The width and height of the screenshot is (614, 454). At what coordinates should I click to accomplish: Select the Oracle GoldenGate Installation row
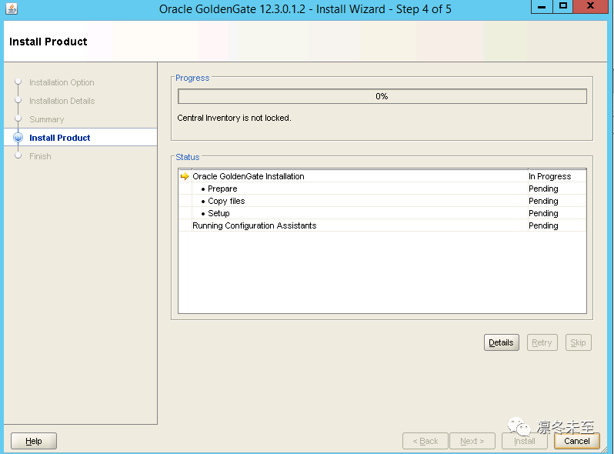(382, 176)
